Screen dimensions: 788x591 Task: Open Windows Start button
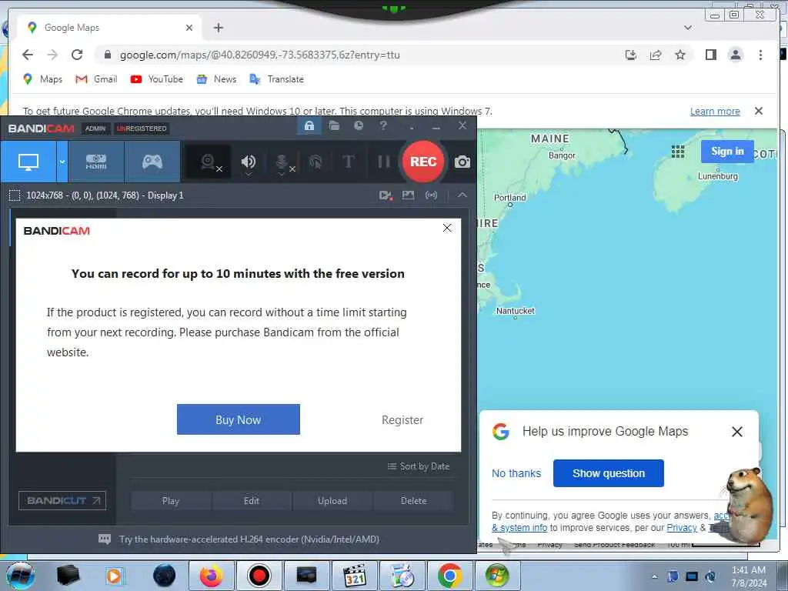pyautogui.click(x=21, y=576)
